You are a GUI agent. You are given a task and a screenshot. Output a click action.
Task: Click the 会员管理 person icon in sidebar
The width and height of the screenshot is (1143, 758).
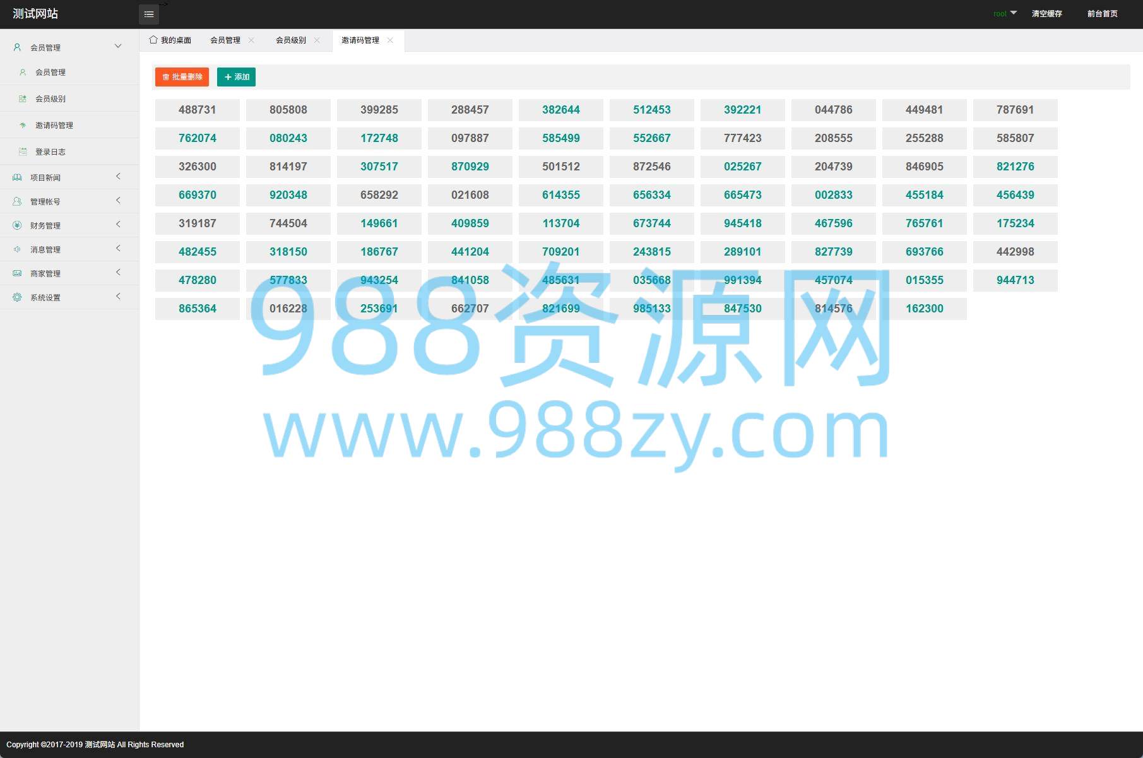coord(17,47)
